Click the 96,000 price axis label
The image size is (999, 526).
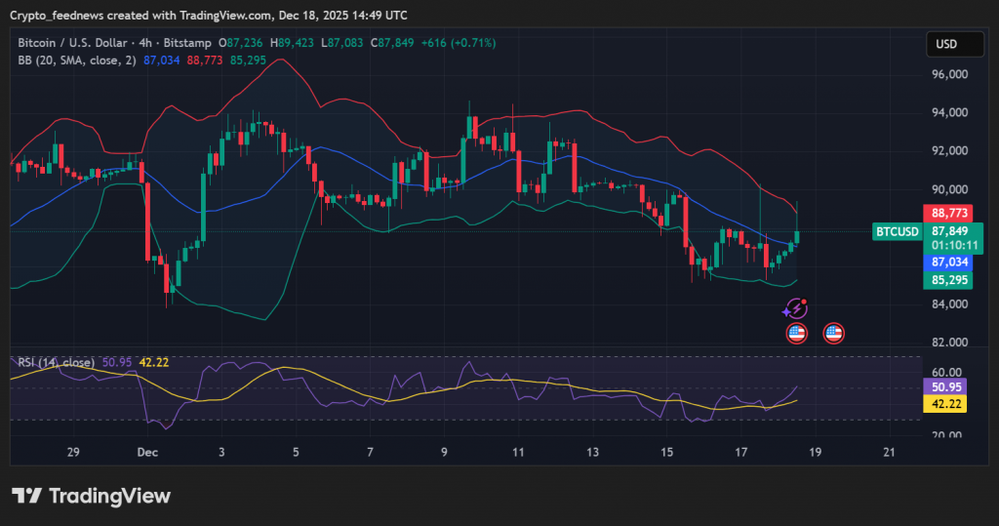949,74
